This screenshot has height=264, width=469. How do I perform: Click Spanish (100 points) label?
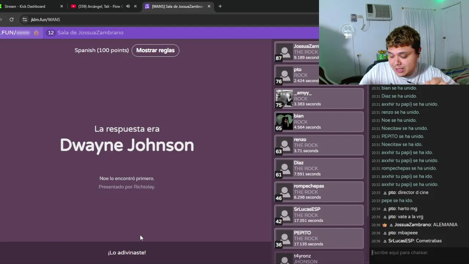pos(101,50)
